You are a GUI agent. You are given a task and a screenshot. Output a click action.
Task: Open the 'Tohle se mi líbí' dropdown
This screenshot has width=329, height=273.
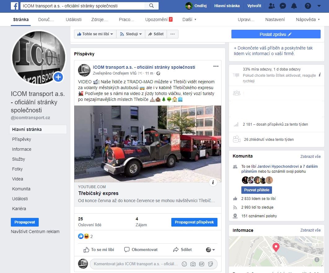click(x=95, y=34)
